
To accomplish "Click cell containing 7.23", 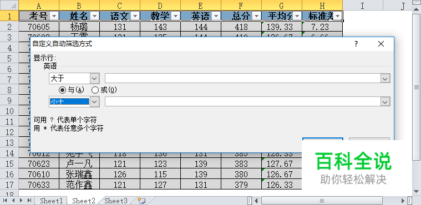I will point(322,27).
